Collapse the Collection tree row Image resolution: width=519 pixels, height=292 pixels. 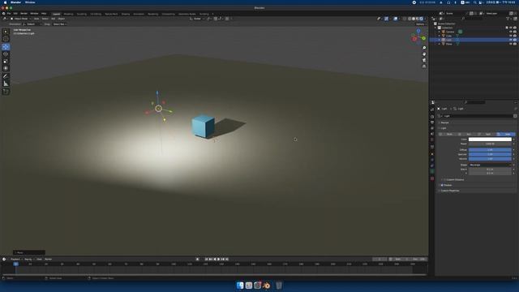(x=435, y=28)
